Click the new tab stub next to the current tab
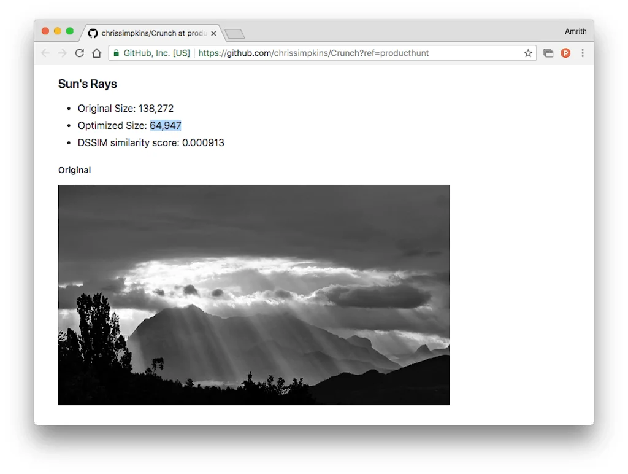628x474 pixels. pyautogui.click(x=235, y=33)
